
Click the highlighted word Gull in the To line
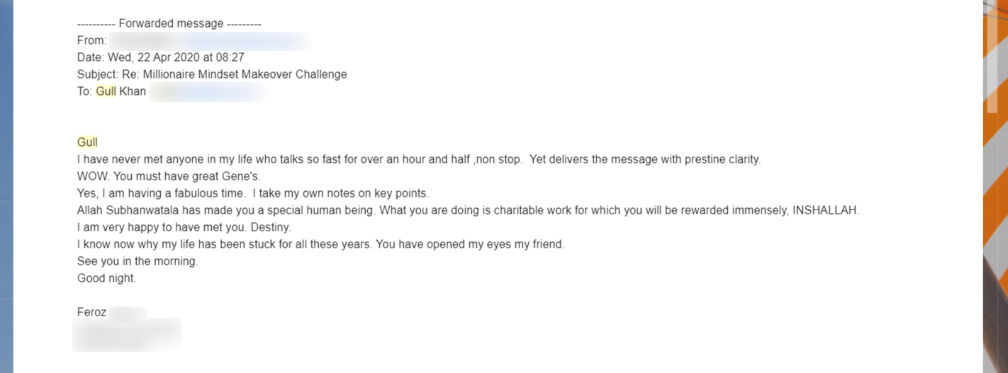click(106, 91)
